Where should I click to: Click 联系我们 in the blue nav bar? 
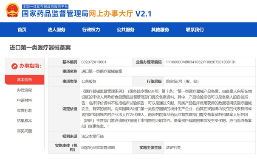tap(195, 30)
